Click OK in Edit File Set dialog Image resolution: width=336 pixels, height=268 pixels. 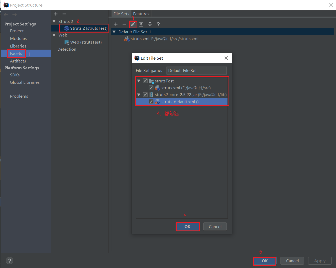coord(187,227)
